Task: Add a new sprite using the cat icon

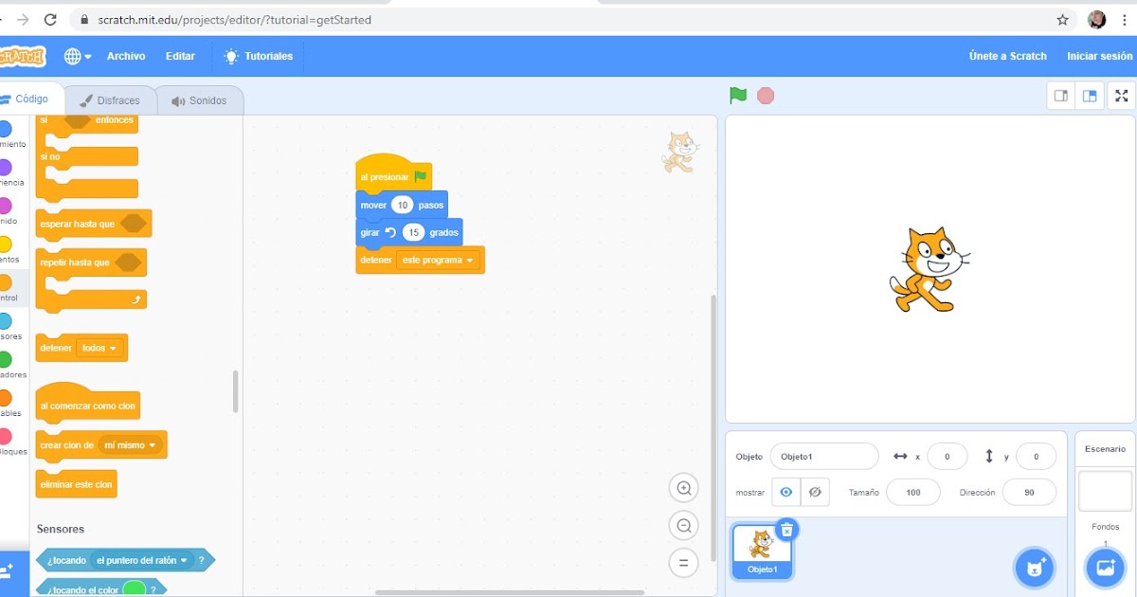Action: 1035,568
